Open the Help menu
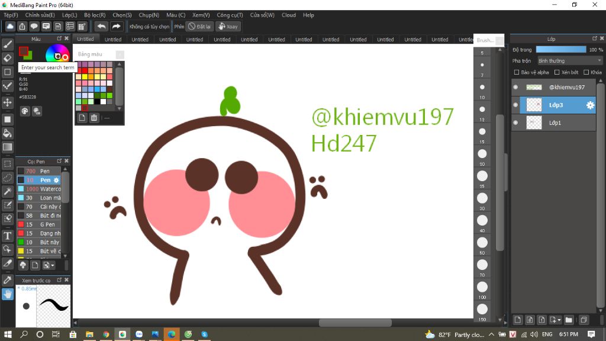The image size is (606, 341). pyautogui.click(x=308, y=15)
